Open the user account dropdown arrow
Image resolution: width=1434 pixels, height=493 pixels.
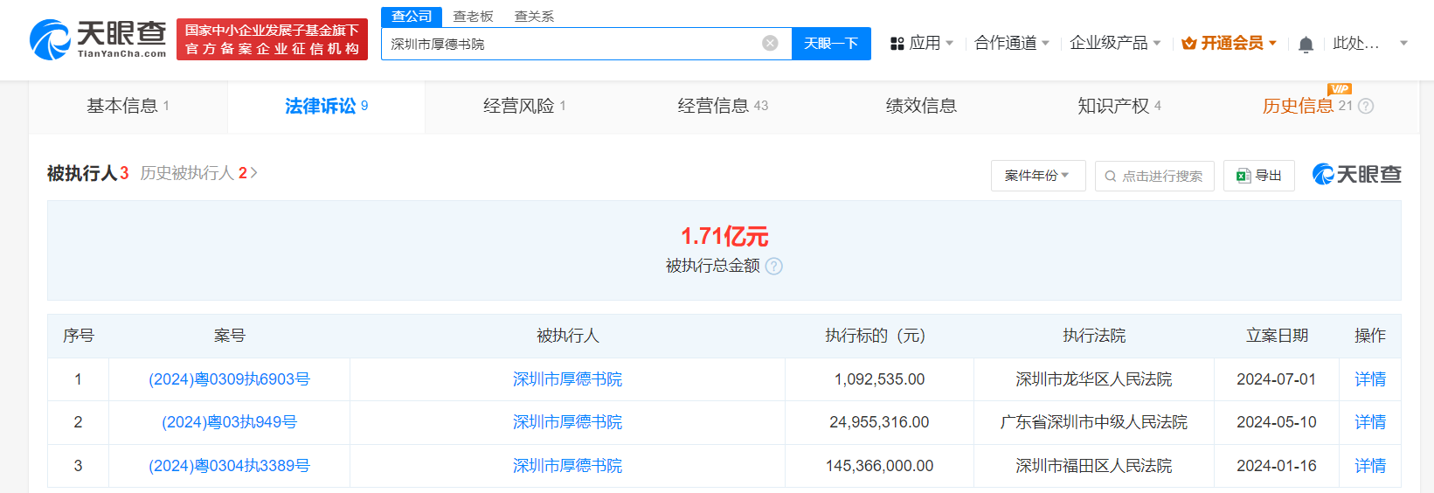[x=1403, y=43]
